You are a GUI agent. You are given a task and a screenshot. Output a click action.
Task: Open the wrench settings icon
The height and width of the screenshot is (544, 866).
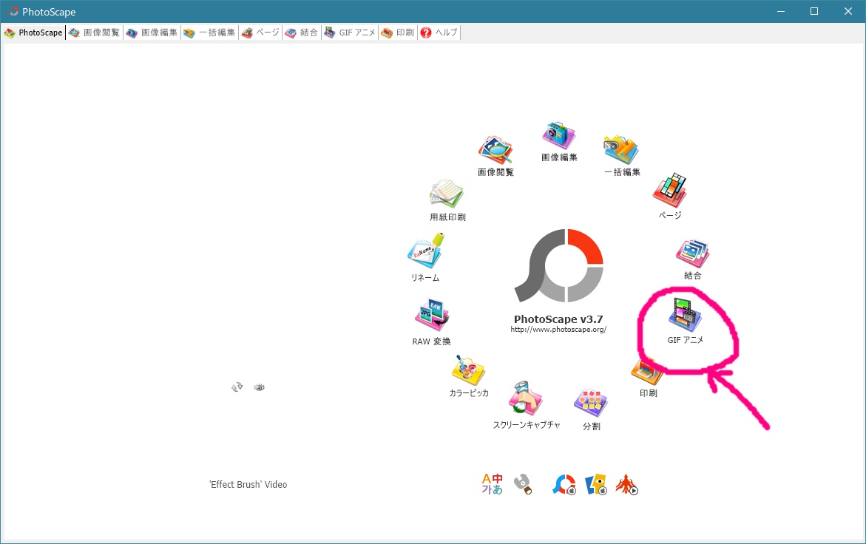pos(522,484)
